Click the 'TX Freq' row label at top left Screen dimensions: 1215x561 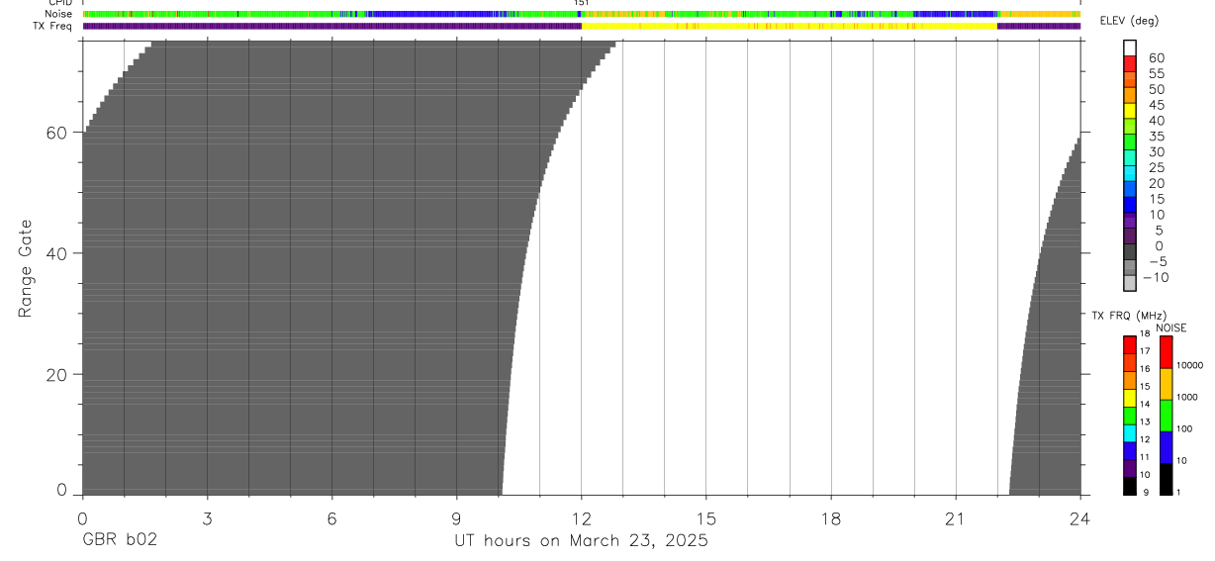(53, 26)
